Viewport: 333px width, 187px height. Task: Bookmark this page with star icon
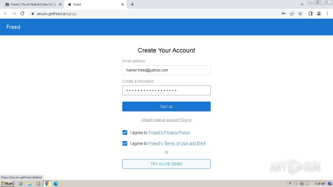click(x=300, y=14)
